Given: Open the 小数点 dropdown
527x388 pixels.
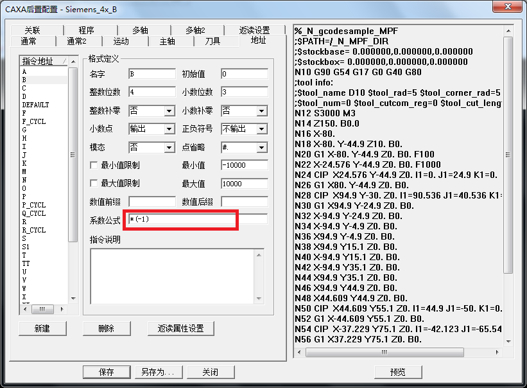Looking at the screenshot, I should point(169,128).
